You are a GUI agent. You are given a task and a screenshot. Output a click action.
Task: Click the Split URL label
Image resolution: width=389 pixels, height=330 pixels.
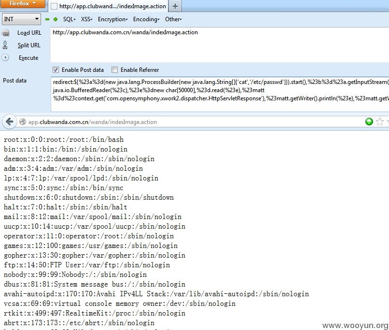(x=29, y=45)
